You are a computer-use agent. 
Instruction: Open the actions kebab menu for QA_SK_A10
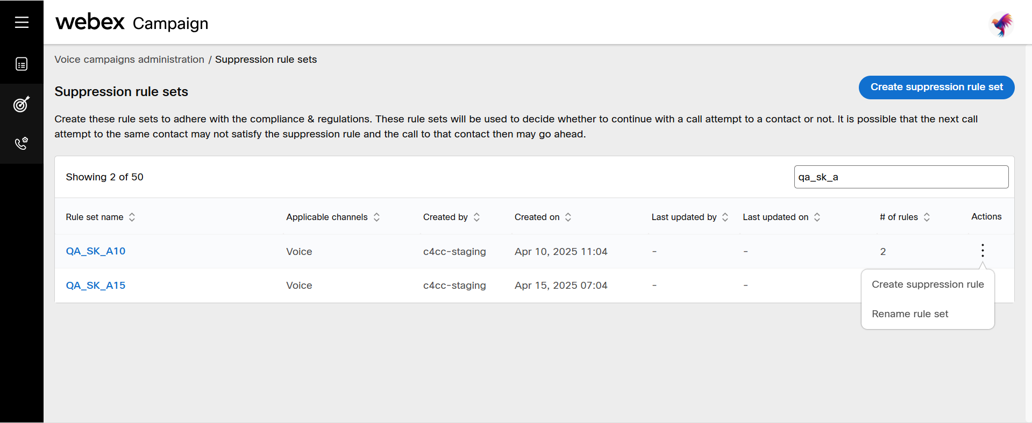(983, 251)
